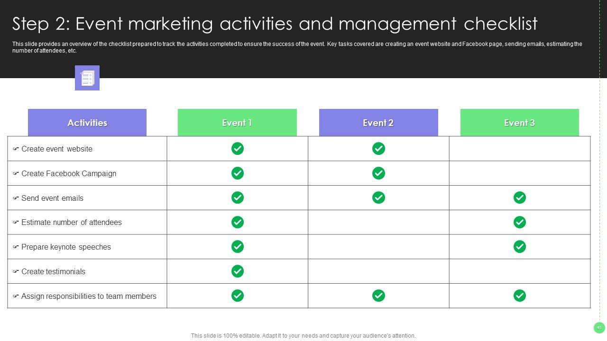Select Event 2 checkmark for Send event emails

pos(378,197)
